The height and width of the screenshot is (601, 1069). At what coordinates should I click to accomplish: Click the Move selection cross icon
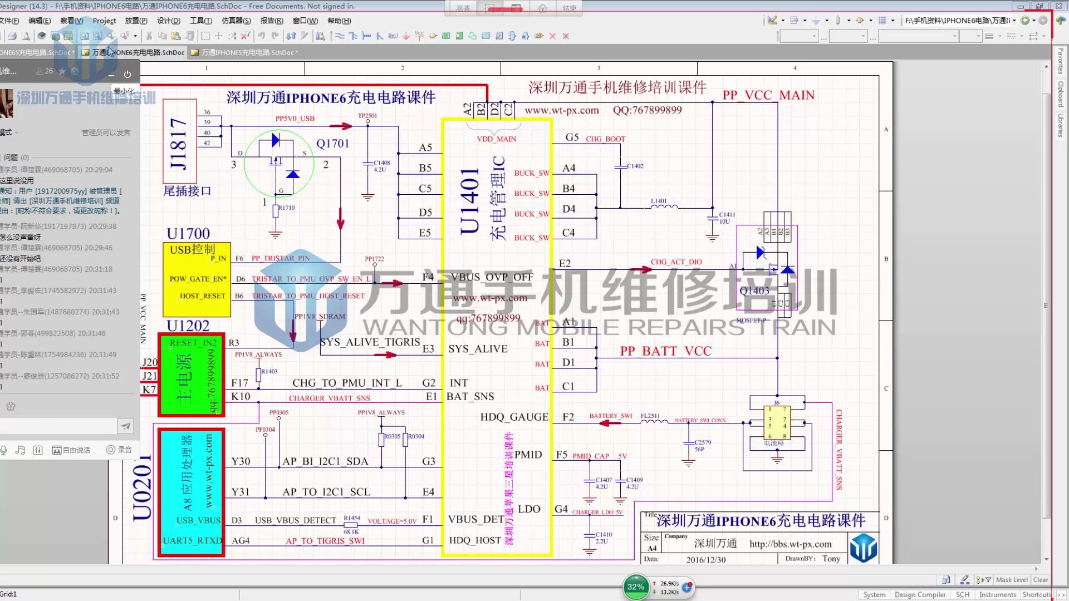218,36
